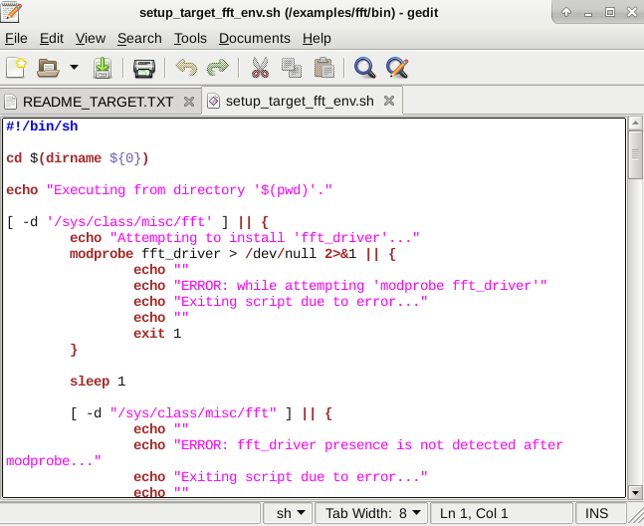This screenshot has width=644, height=526.
Task: Click 'ERROR: while attempting' echo line
Action: 340,286
